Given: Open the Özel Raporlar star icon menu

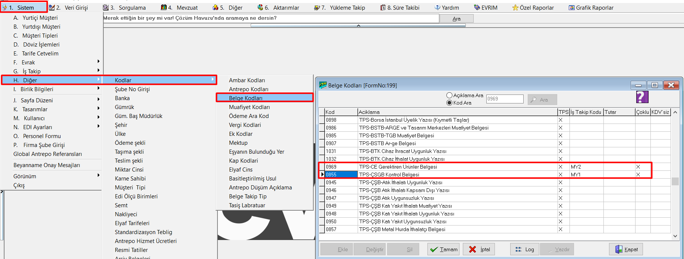Looking at the screenshot, I should tap(515, 7).
